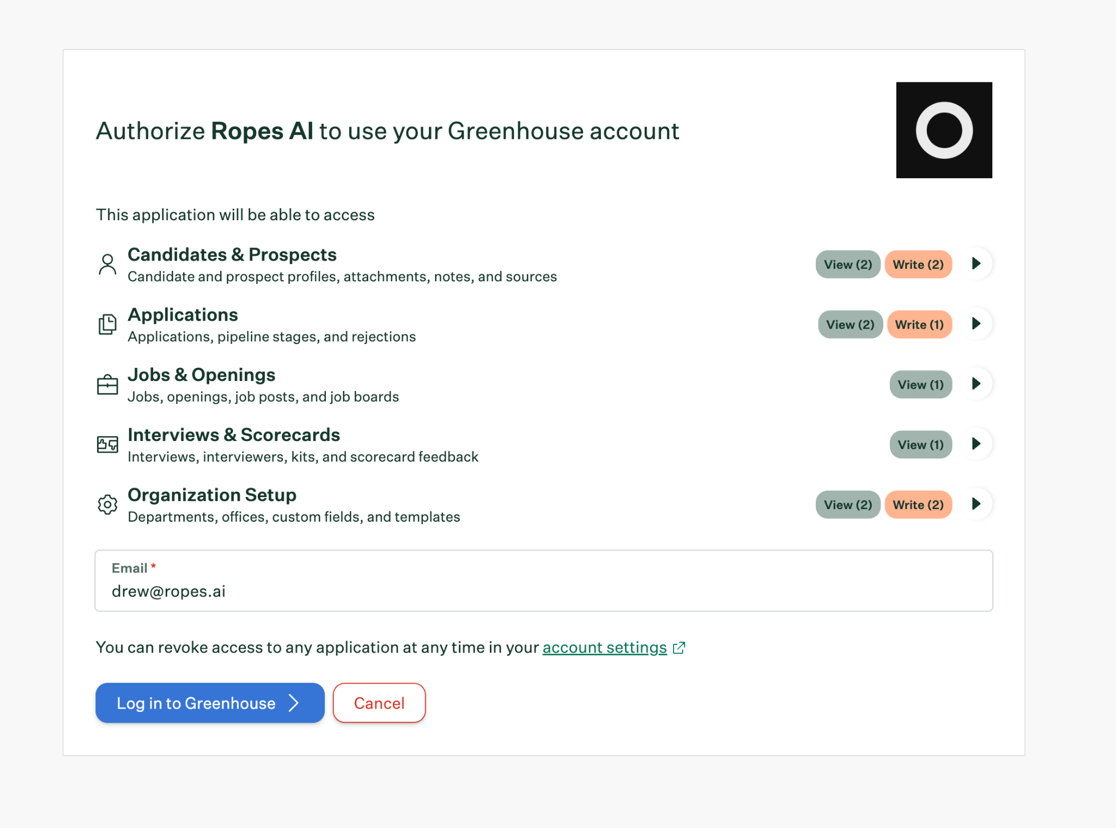Click the Applications heading
This screenshot has height=828, width=1116.
183,315
